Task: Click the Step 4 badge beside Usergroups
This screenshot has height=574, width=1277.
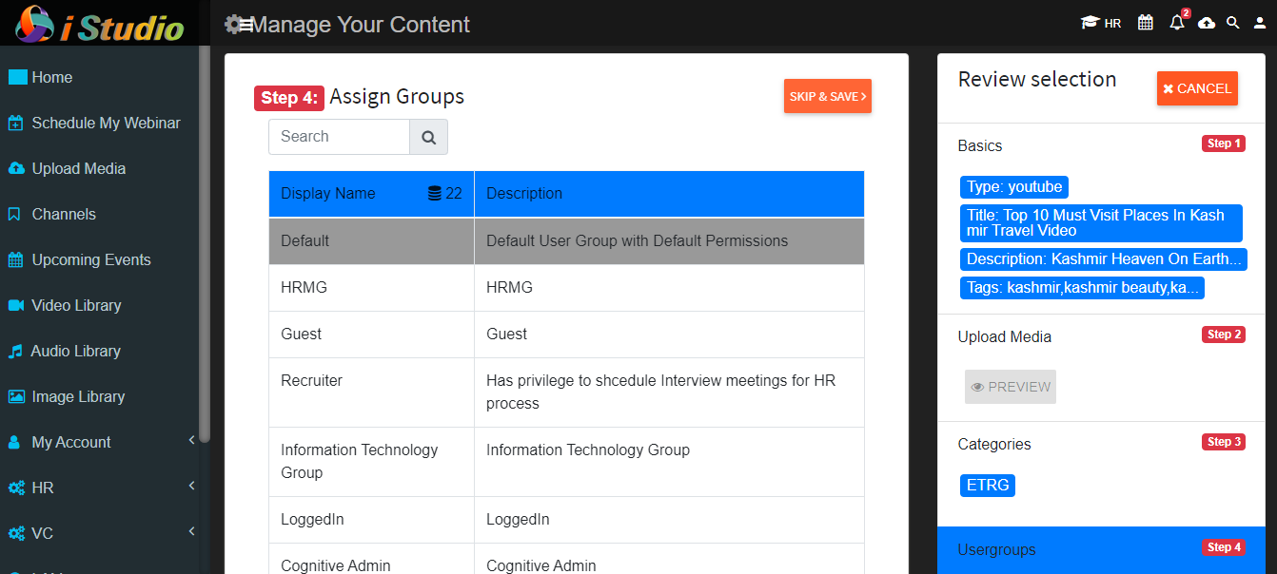Action: (1224, 547)
